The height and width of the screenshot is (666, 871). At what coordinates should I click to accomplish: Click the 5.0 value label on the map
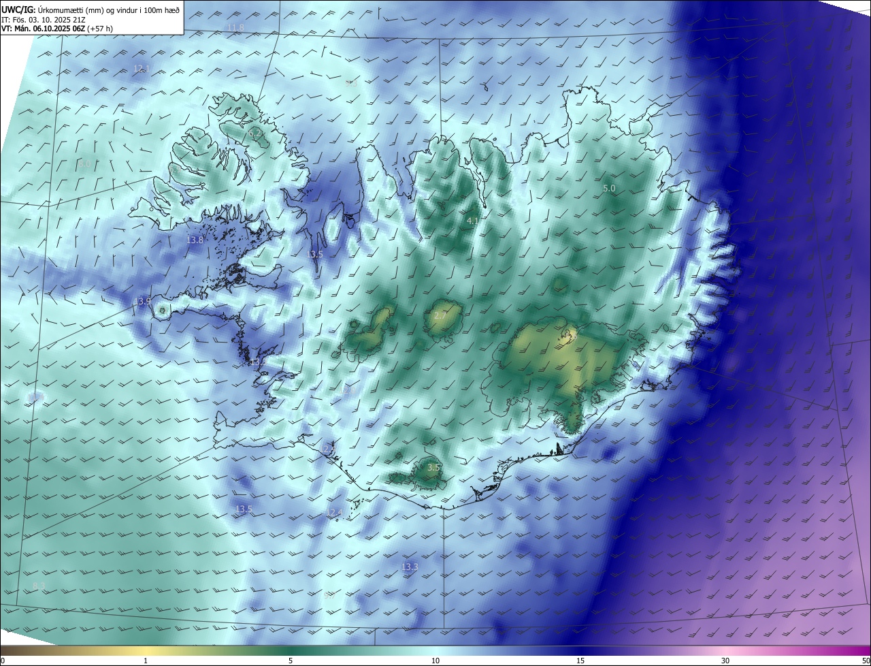pos(609,189)
